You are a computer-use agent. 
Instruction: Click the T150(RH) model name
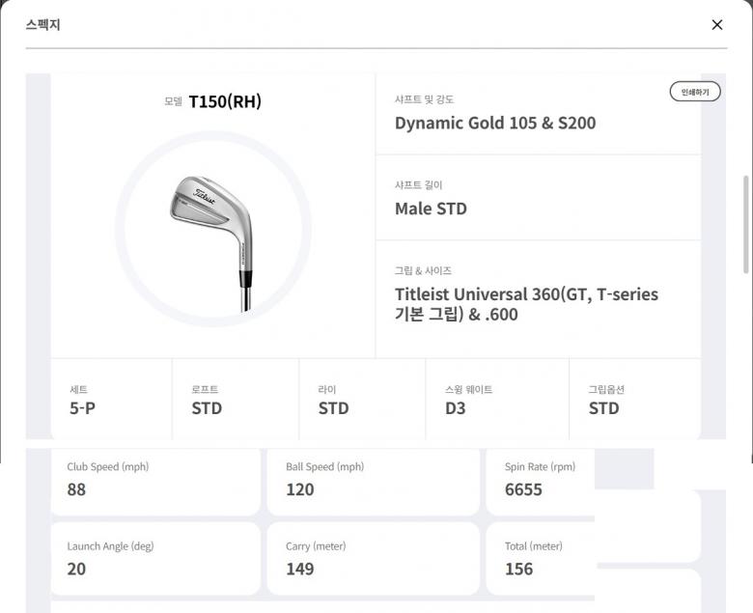(x=224, y=101)
